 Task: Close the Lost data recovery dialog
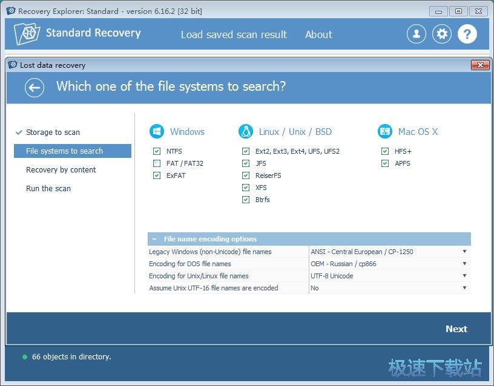pyautogui.click(x=480, y=65)
